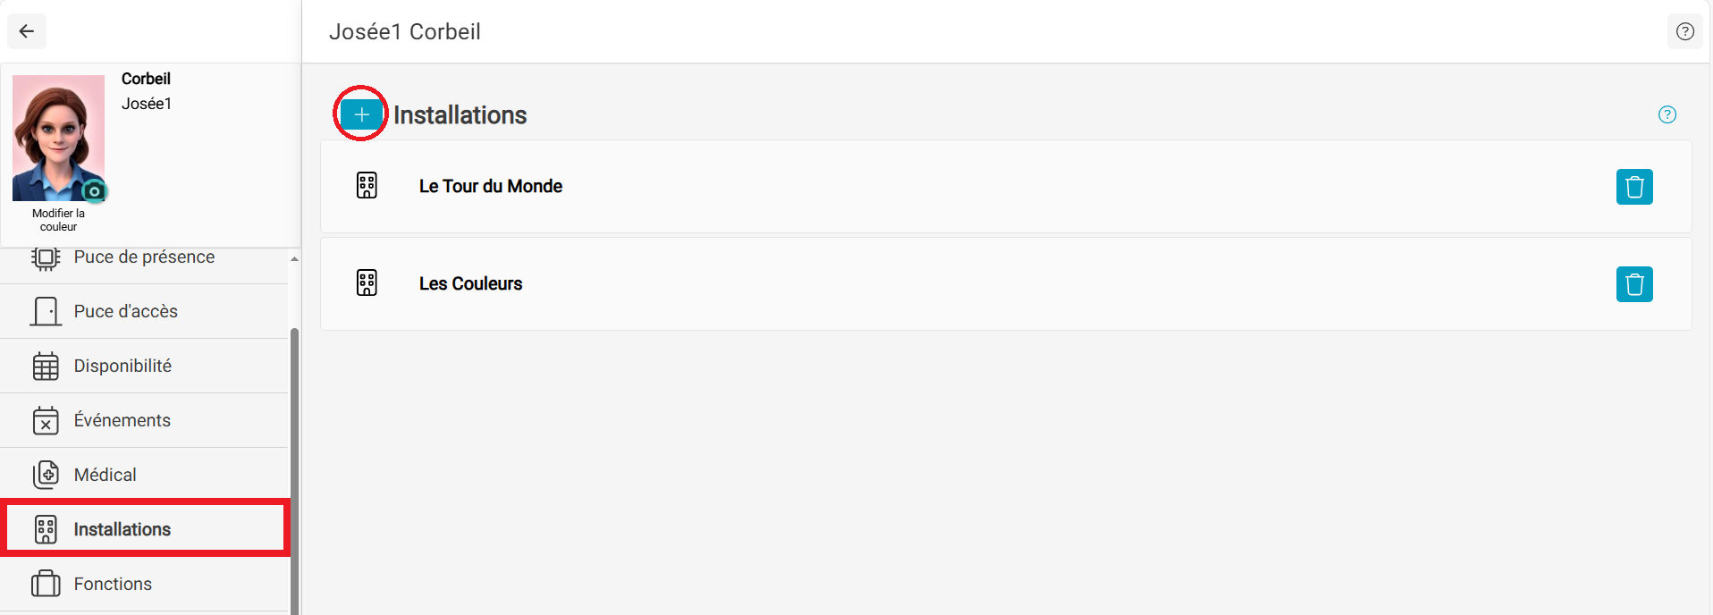1713x615 pixels.
Task: Open the top-right help icon
Action: (1685, 31)
